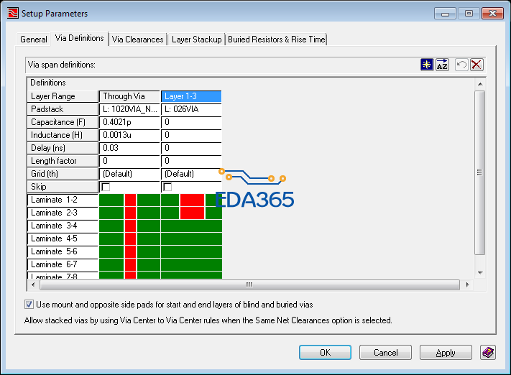Click red Layer 1-3 swatch in Laminate 1-2
Image resolution: width=511 pixels, height=375 pixels.
click(x=193, y=200)
